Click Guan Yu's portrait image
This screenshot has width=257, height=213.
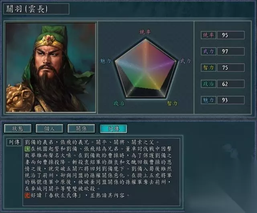[x=51, y=67]
